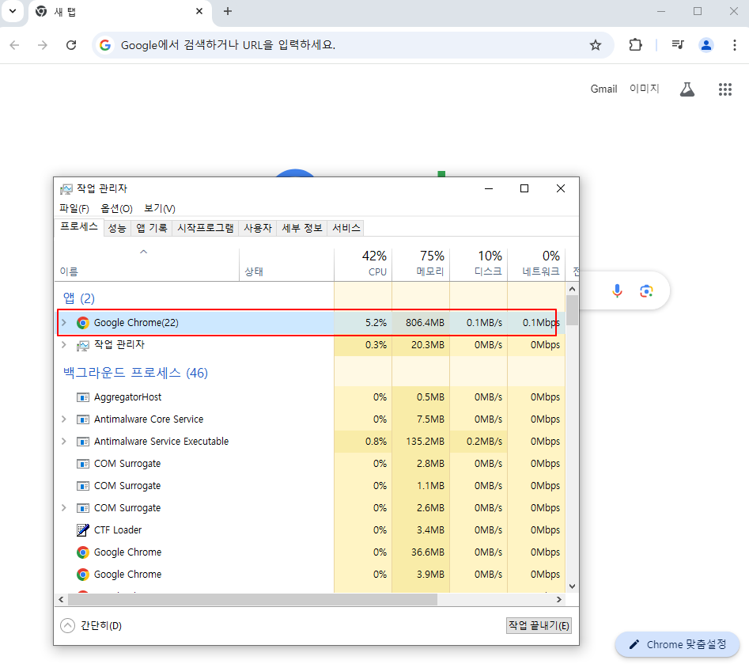Click the Chrome forward arrow icon

[43, 45]
